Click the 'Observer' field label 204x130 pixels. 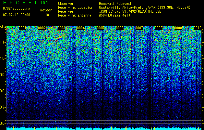[x=66, y=4]
